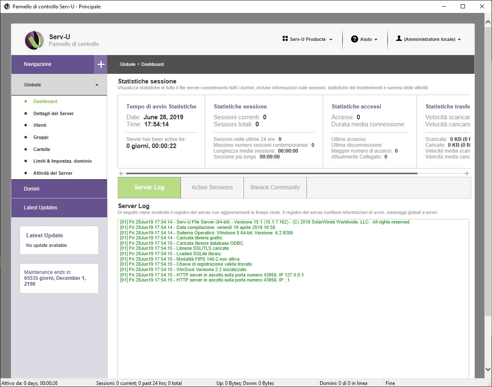Image resolution: width=492 pixels, height=387 pixels.
Task: Click the Serv-U title bar app icon
Action: pos(7,6)
